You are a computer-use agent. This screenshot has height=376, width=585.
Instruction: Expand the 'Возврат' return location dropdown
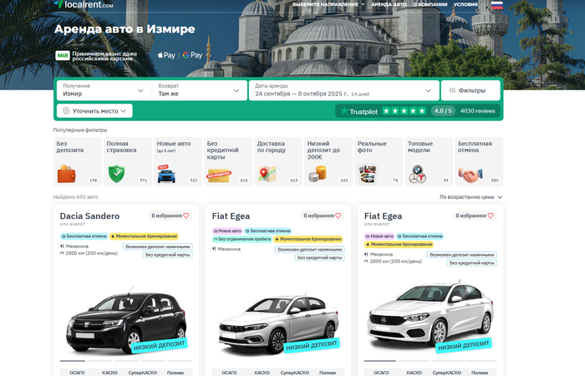pyautogui.click(x=200, y=90)
